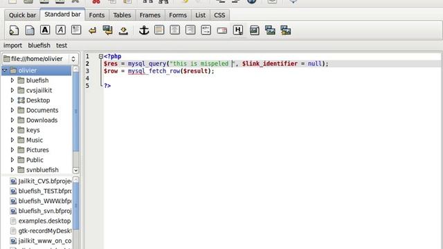The height and width of the screenshot is (249, 443).
Task: Expand the Public folder
Action: 12,160
